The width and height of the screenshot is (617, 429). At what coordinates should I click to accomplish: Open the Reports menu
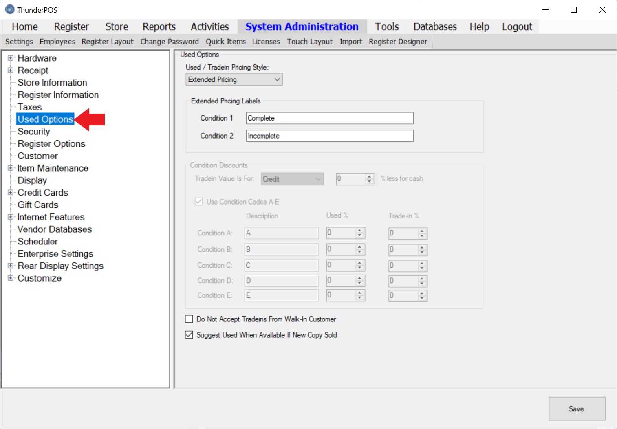[159, 27]
